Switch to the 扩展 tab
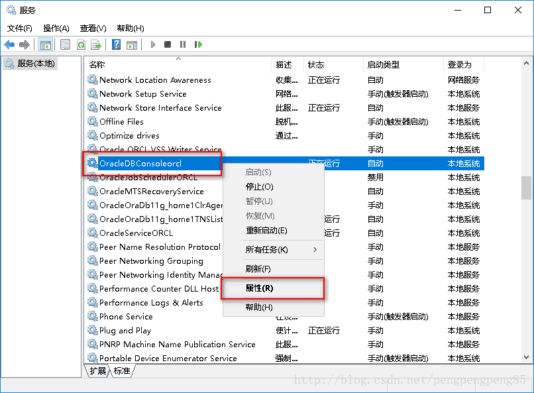This screenshot has width=534, height=393. click(98, 371)
